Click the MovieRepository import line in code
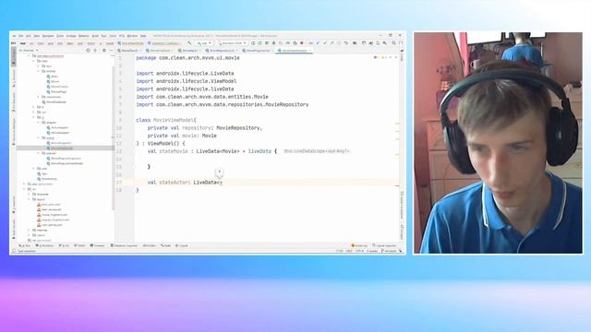Screen dimensions: 591x332 coord(223,104)
